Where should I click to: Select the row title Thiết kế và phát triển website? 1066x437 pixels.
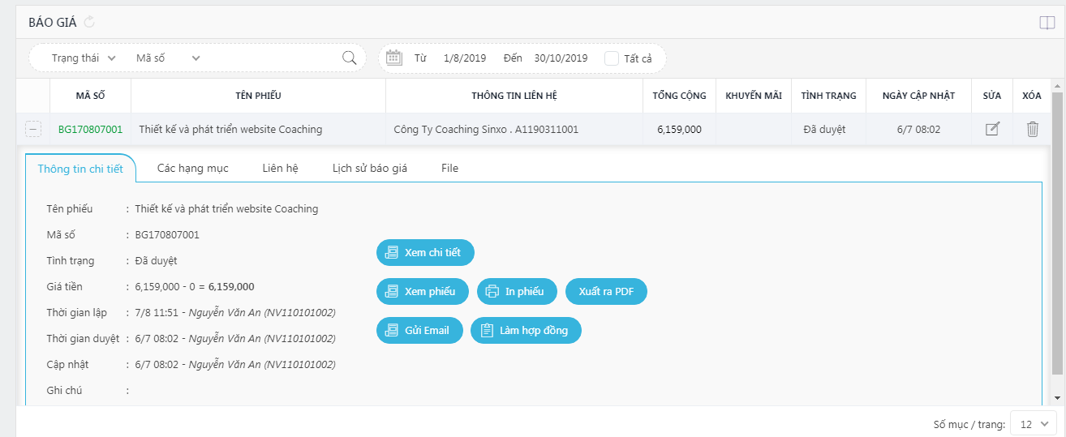pos(230,129)
